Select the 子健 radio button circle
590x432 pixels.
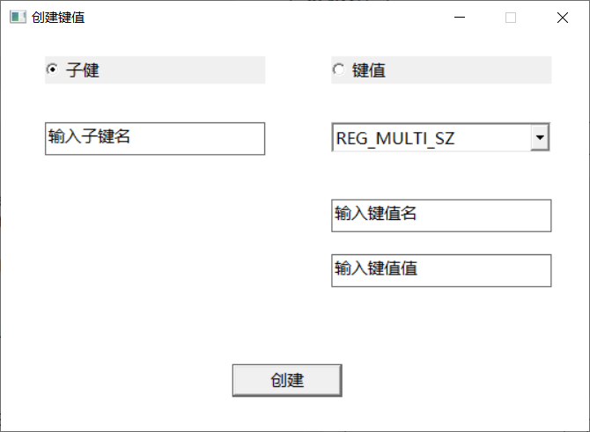[52, 70]
